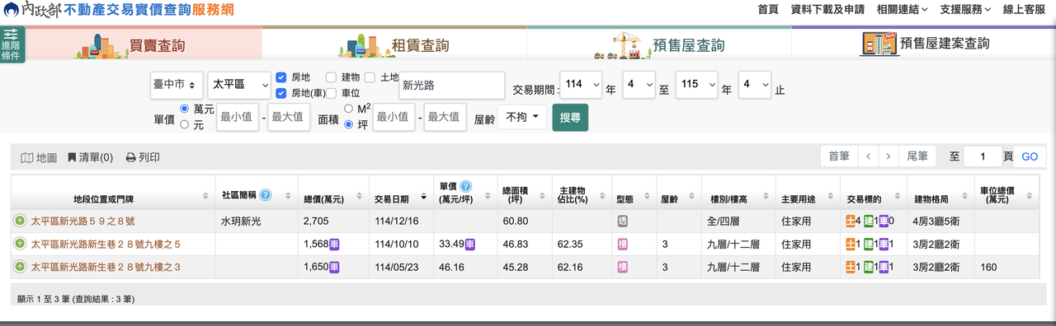The height and width of the screenshot is (326, 1056).
Task: Open the end month dropdown
Action: point(755,85)
